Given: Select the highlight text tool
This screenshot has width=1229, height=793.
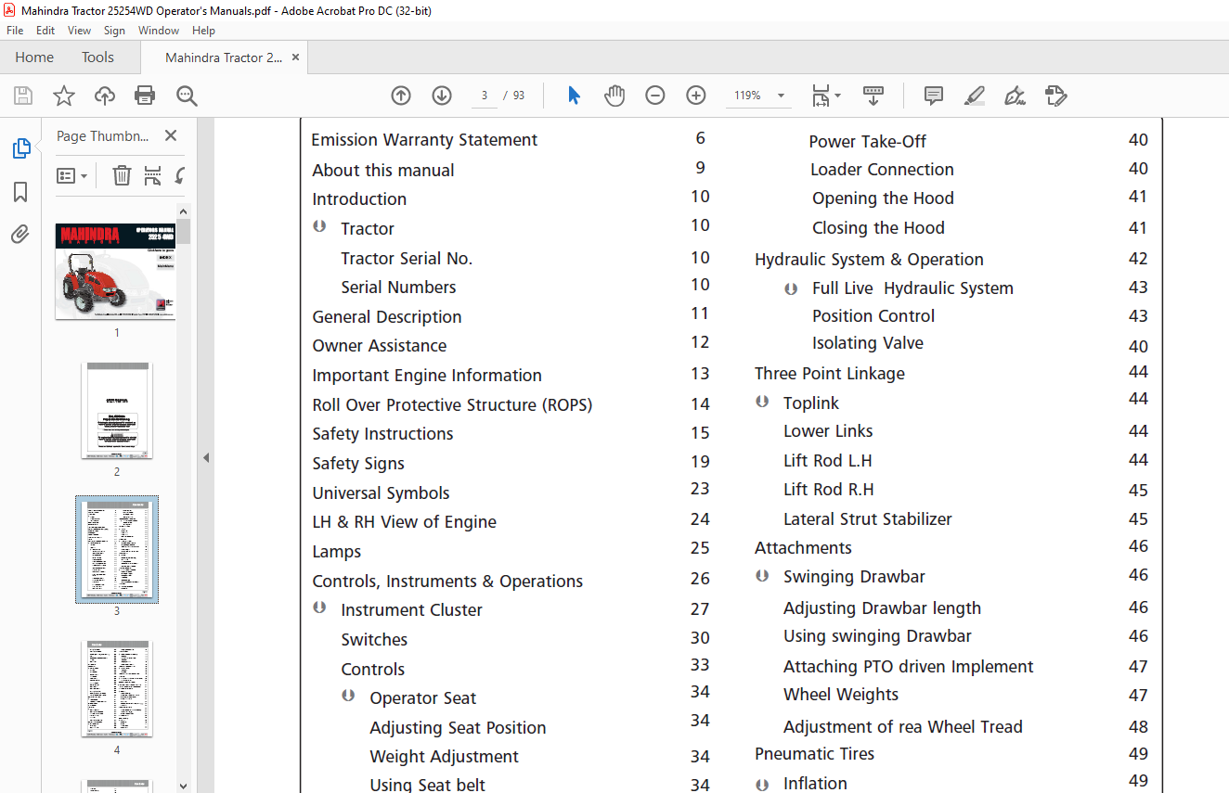Looking at the screenshot, I should click(974, 96).
